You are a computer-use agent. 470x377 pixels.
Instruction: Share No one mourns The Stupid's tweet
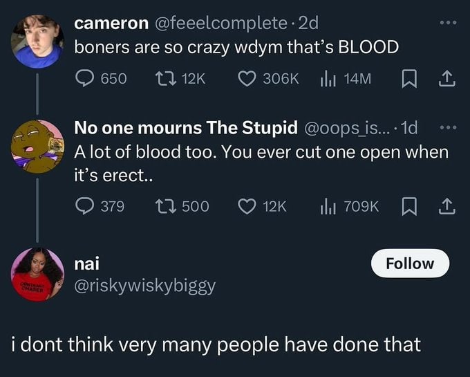(x=448, y=205)
